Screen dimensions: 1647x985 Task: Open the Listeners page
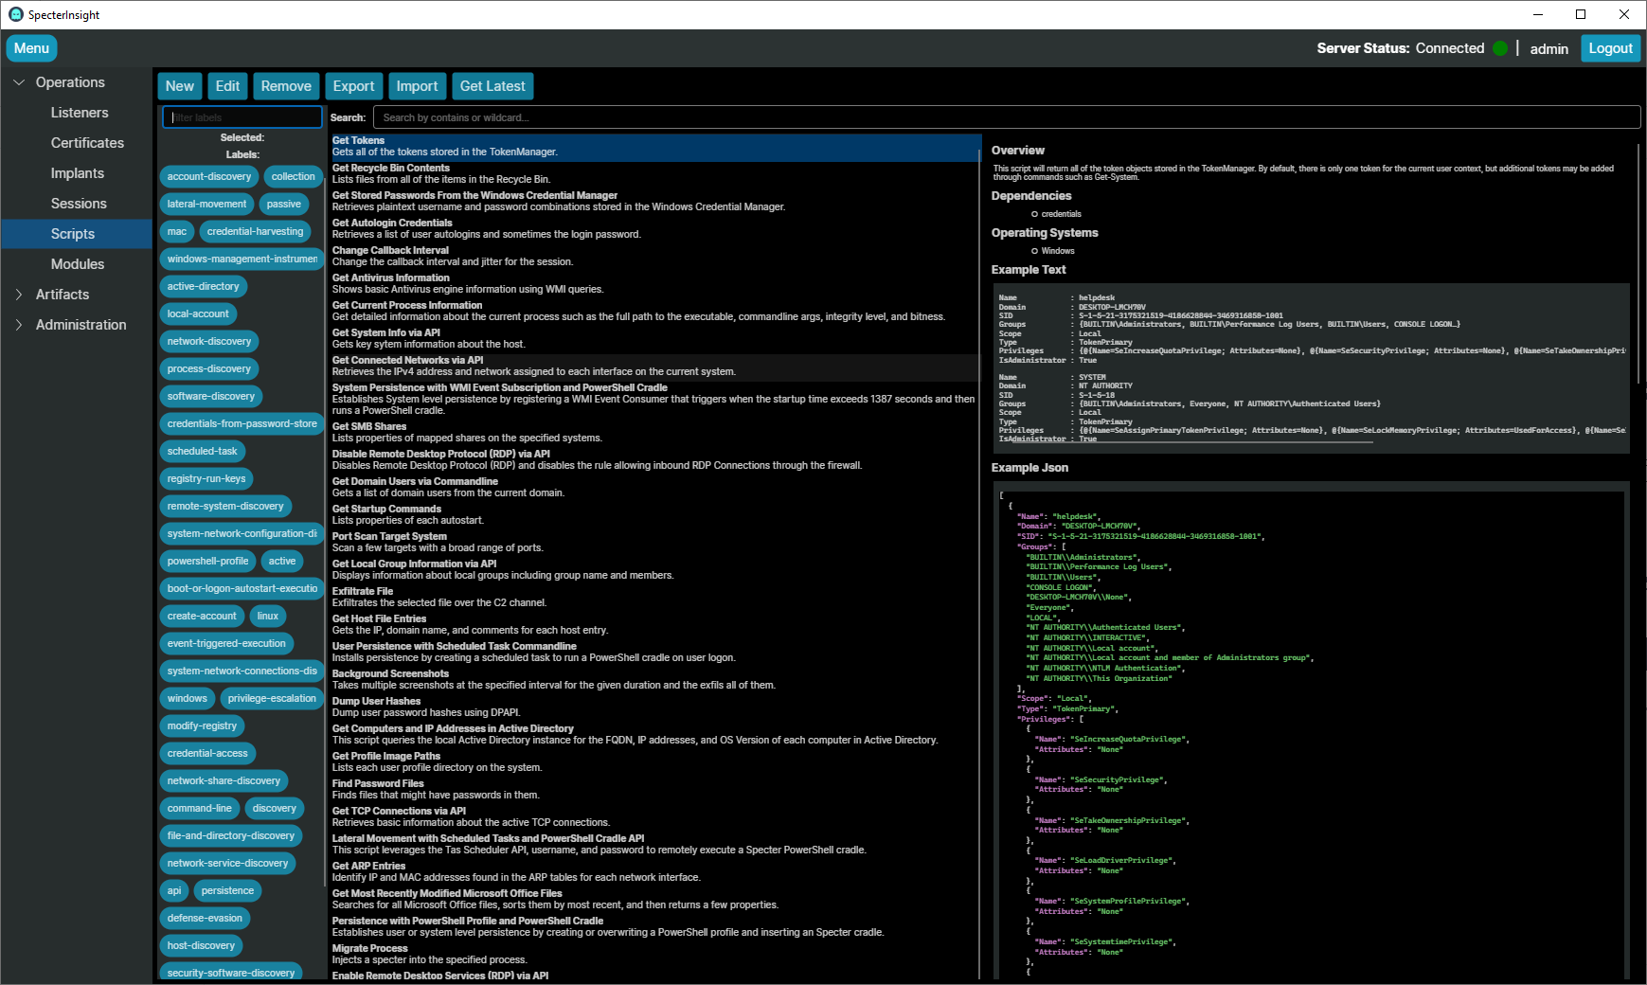click(80, 113)
